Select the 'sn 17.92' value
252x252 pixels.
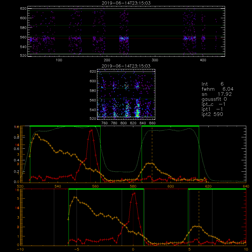click(217, 94)
